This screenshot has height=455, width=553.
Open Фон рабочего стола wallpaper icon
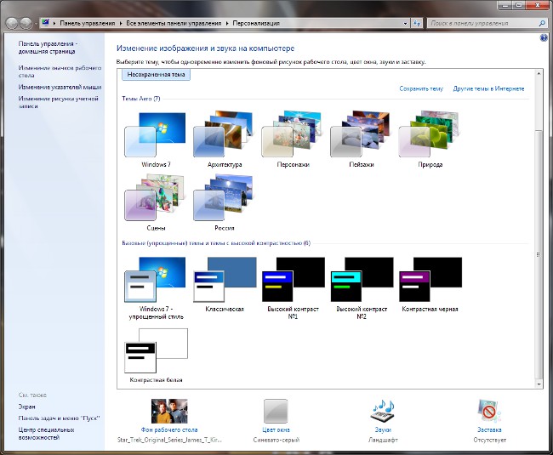(169, 411)
